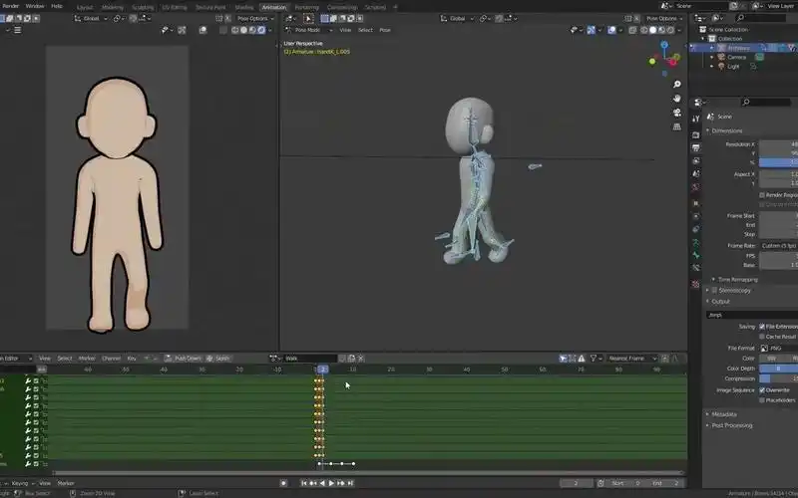Open the Render menu
This screenshot has width=798, height=498.
point(11,6)
